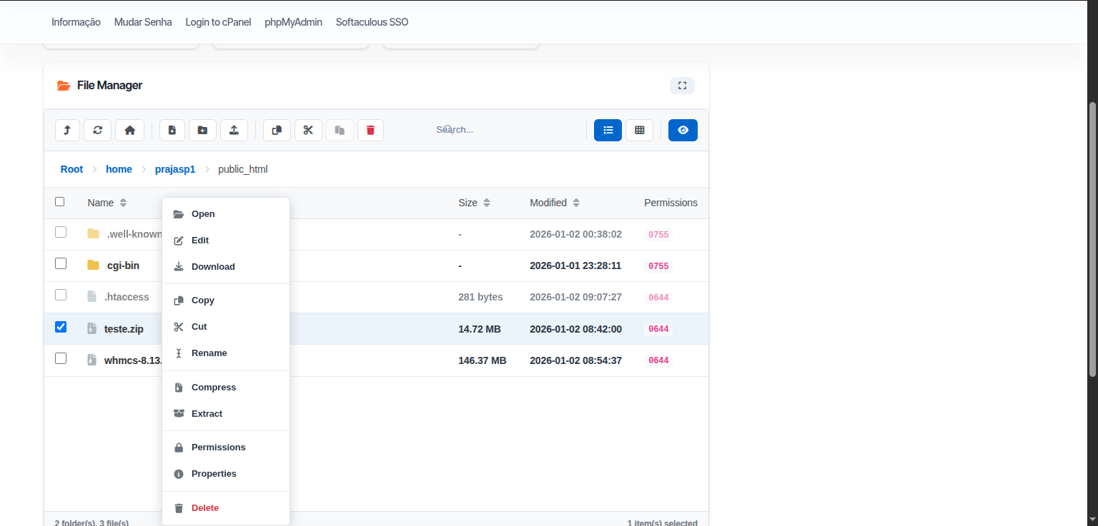Select Rename in the context menu
The image size is (1098, 526).
click(x=209, y=353)
